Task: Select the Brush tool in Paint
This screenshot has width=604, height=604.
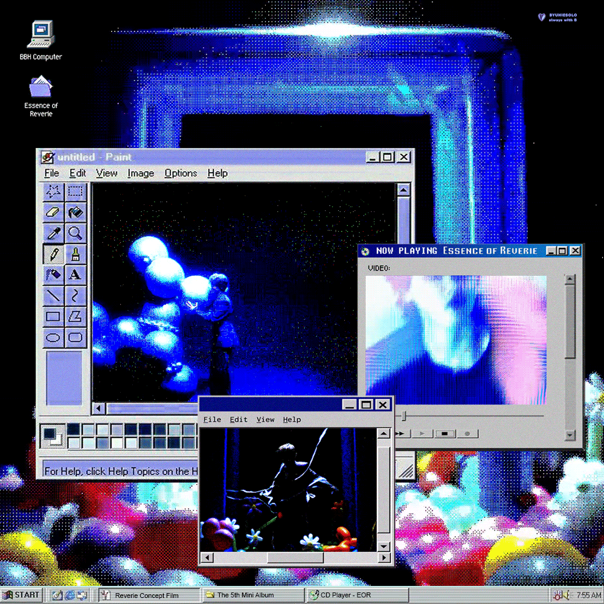Action: [75, 254]
